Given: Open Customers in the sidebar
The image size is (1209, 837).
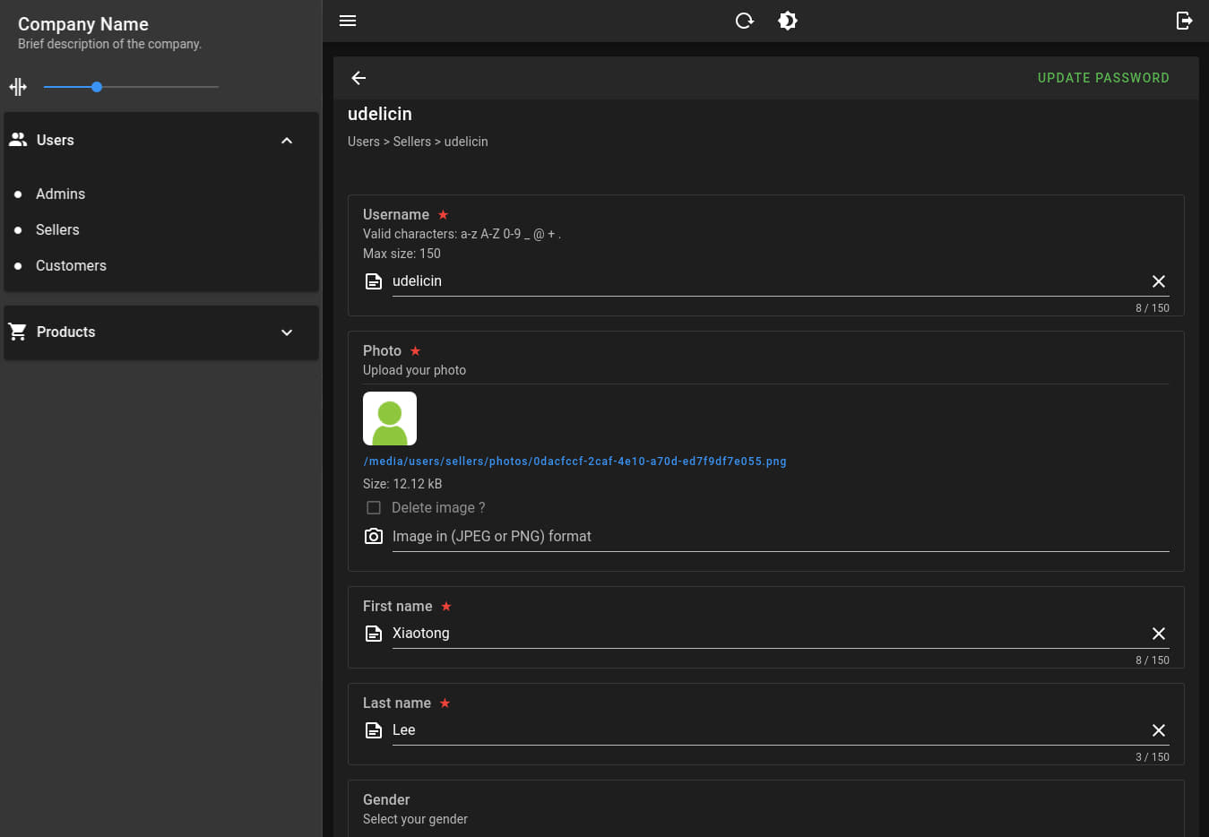Looking at the screenshot, I should pyautogui.click(x=71, y=265).
